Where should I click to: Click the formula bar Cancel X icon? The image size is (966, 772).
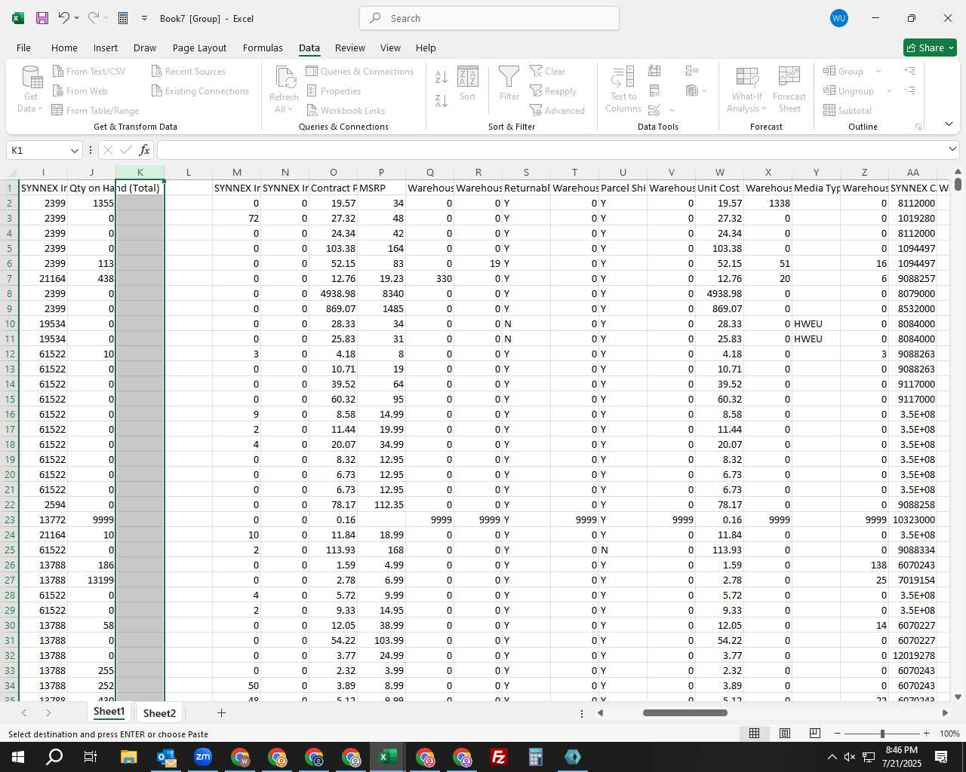pyautogui.click(x=107, y=150)
